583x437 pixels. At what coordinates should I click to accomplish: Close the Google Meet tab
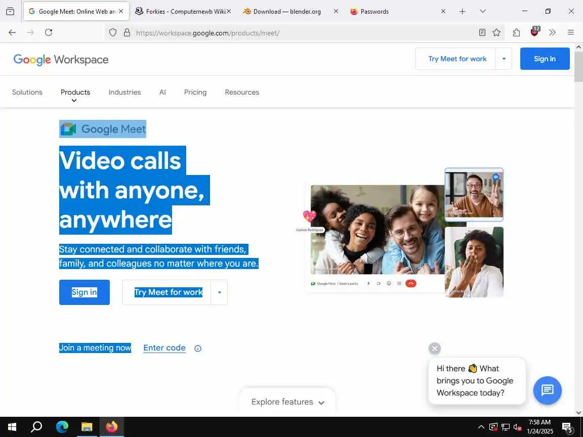pyautogui.click(x=121, y=12)
